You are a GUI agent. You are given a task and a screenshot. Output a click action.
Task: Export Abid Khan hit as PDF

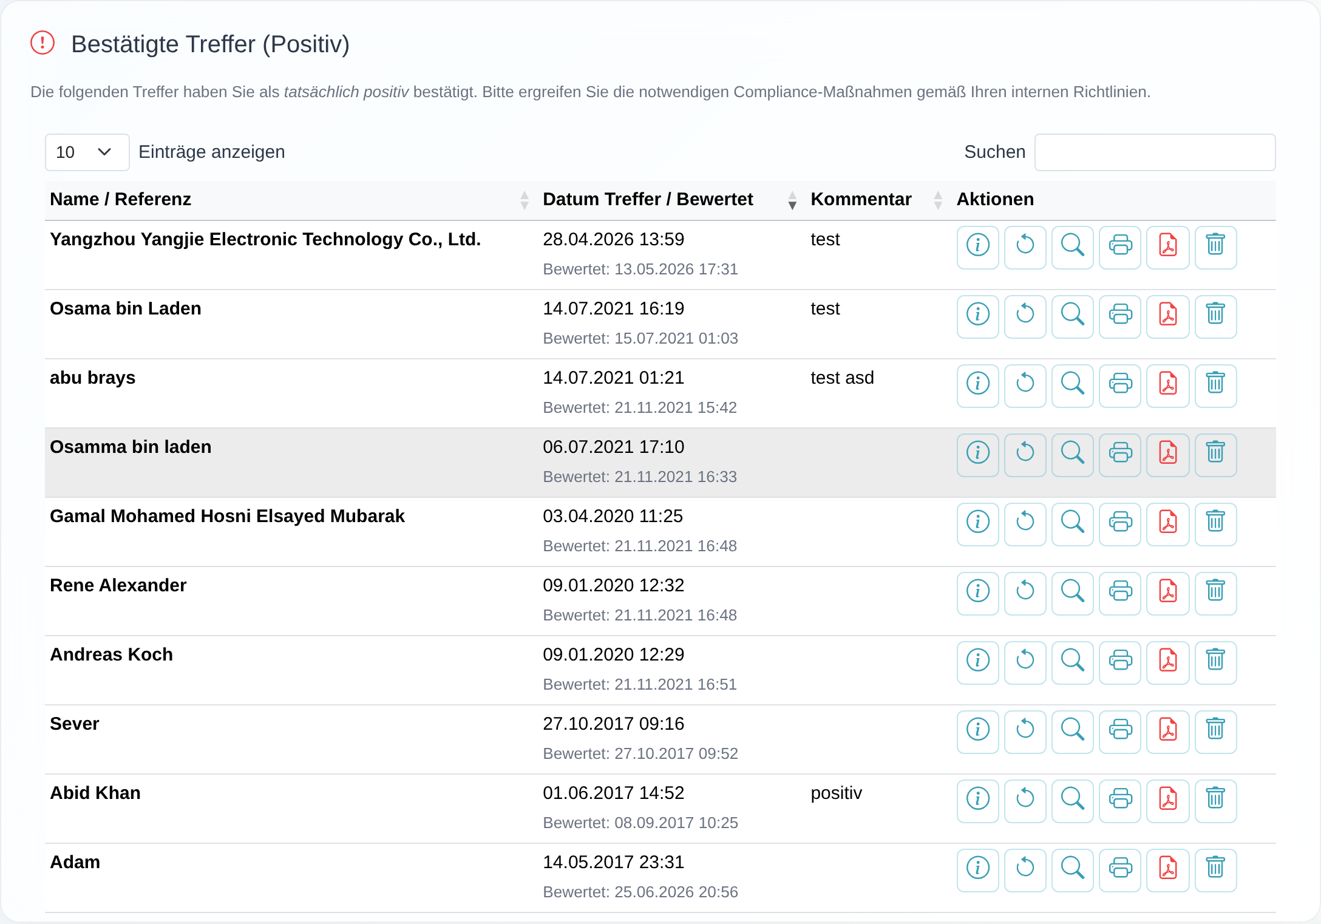tap(1167, 801)
